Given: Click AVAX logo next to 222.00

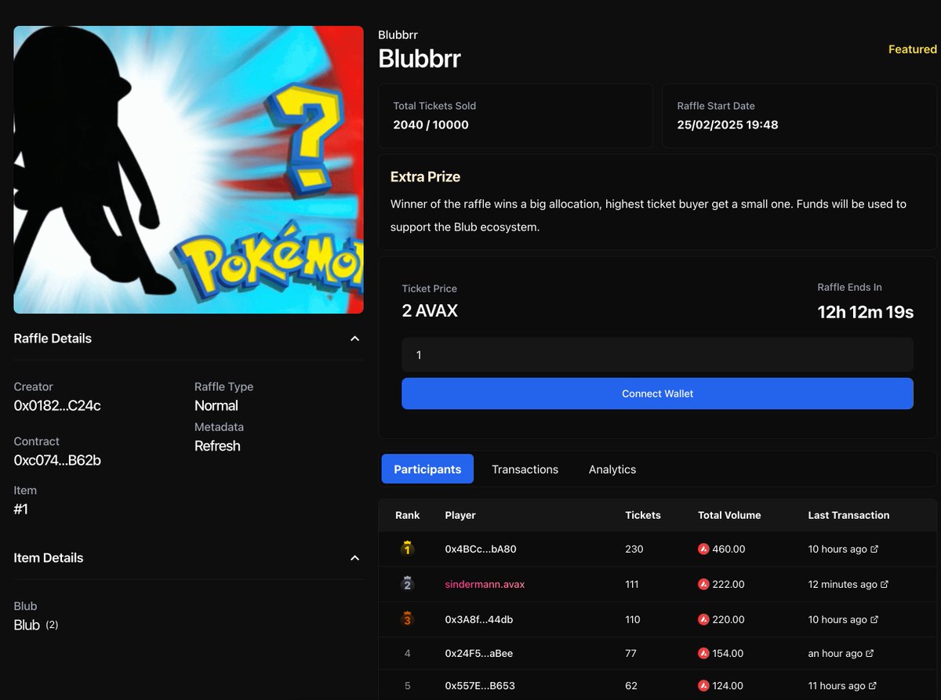Looking at the screenshot, I should (703, 584).
